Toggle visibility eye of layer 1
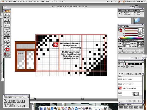 pyautogui.click(x=119, y=67)
